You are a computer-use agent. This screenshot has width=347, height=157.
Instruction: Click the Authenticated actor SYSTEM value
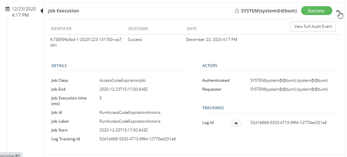coord(289,80)
